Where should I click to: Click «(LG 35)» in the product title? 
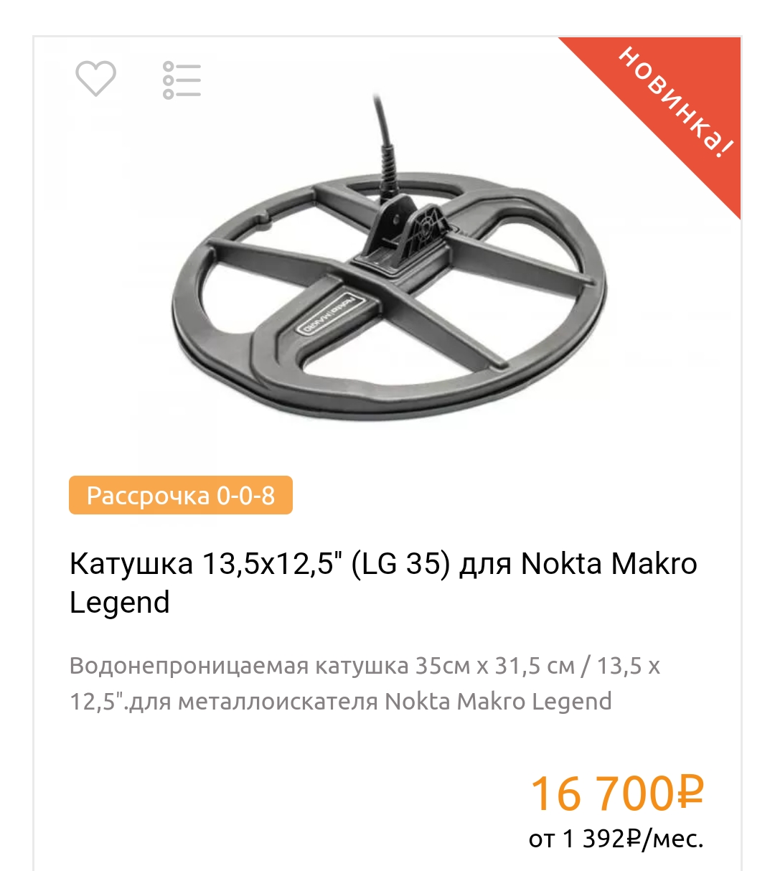pyautogui.click(x=401, y=564)
